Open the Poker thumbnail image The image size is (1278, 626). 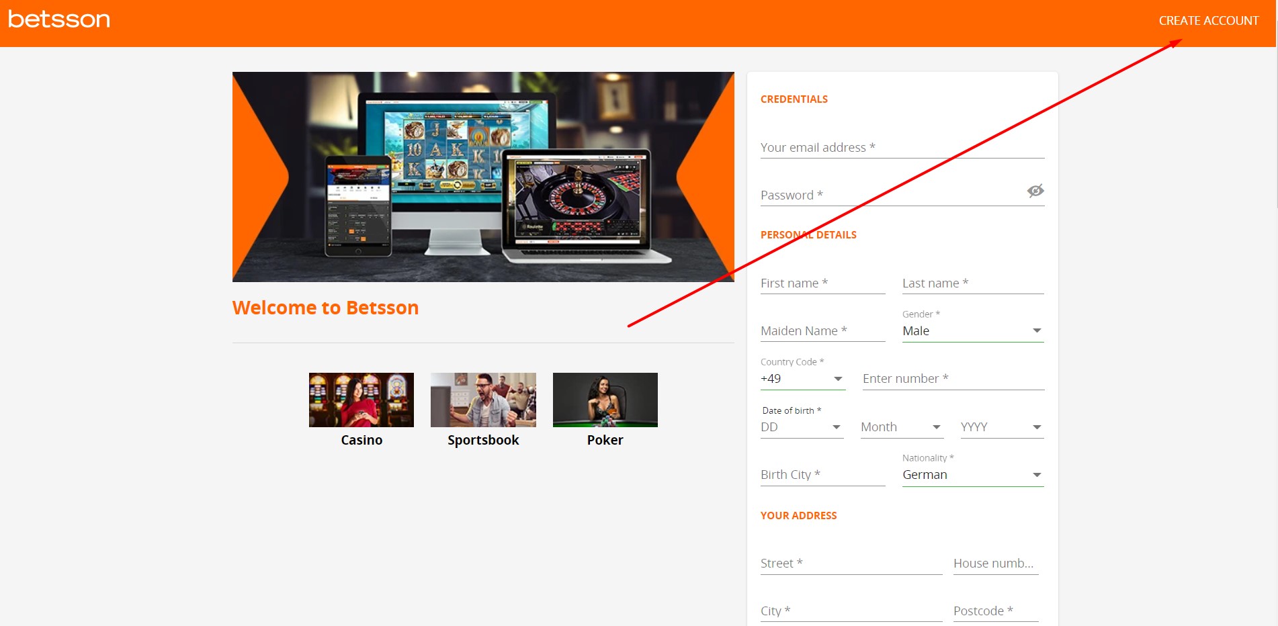605,400
